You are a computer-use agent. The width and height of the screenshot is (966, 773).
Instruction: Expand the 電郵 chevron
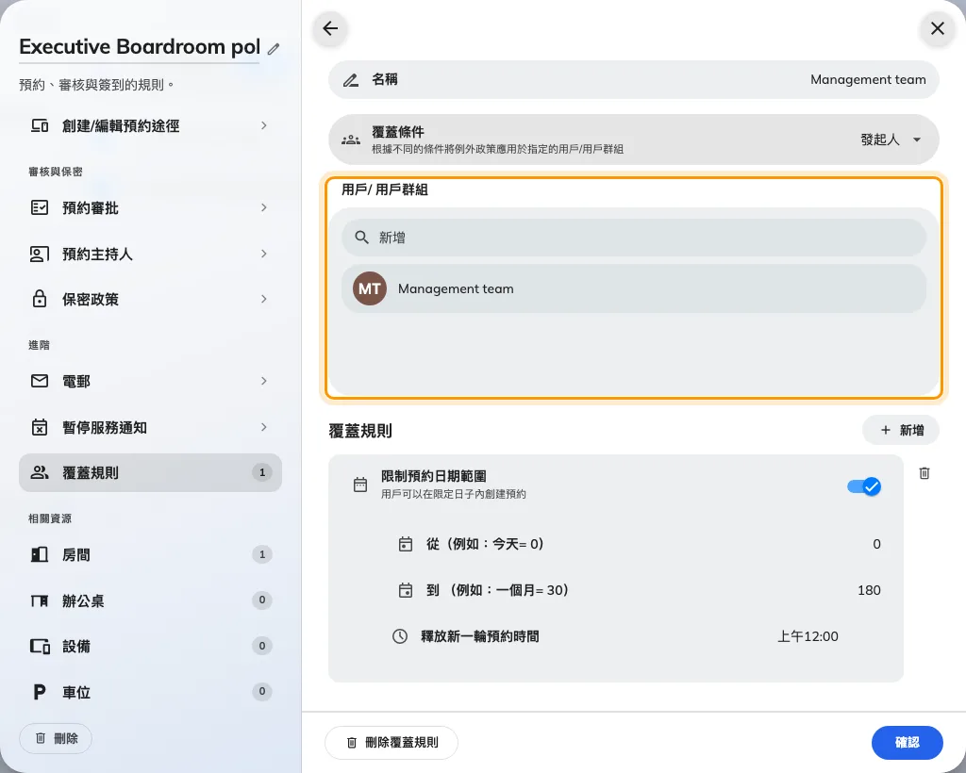[264, 381]
